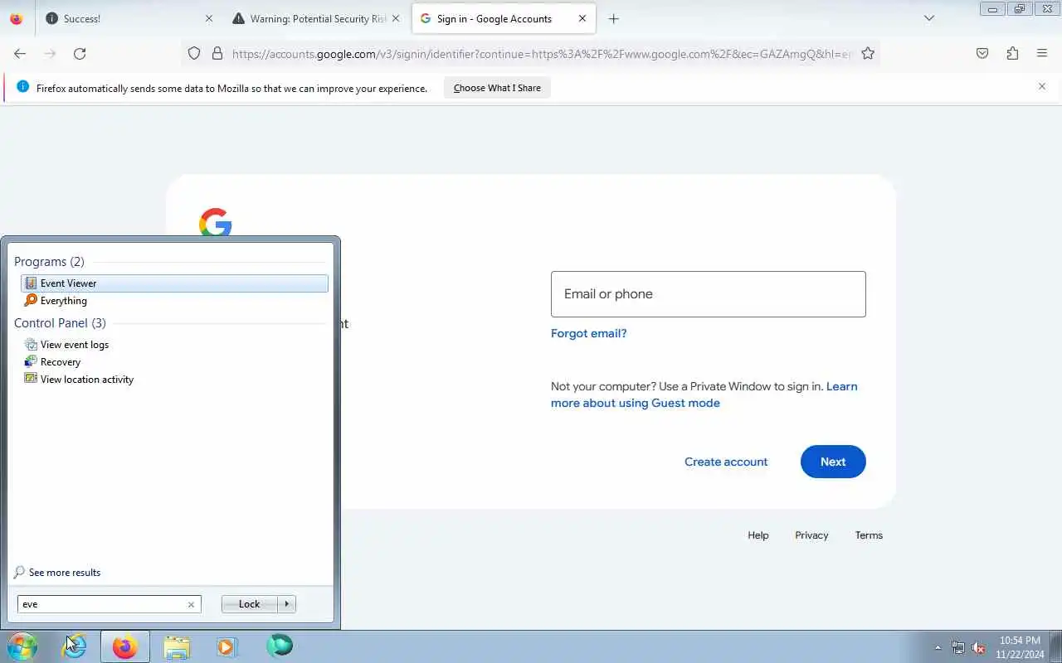Reload the current page
Screen dimensions: 1062x663
tap(80, 53)
